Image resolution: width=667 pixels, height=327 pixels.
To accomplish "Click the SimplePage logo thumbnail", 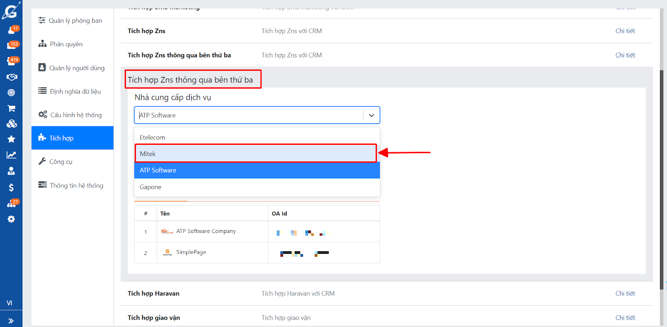I will [167, 252].
